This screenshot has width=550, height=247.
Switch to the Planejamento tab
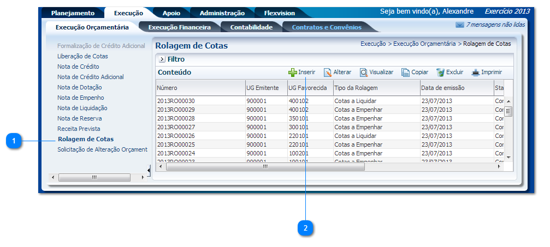73,13
